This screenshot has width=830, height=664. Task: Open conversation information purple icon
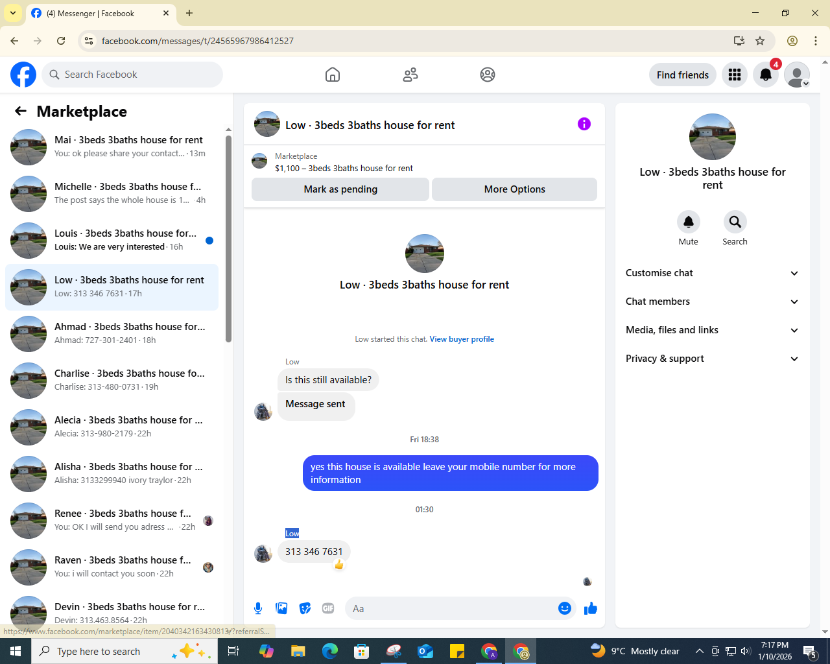(584, 124)
